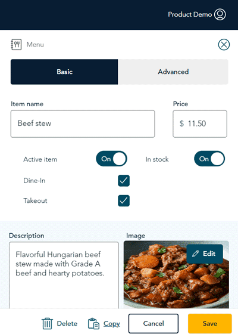
Task: Toggle the In stock switch
Action: pos(209,159)
